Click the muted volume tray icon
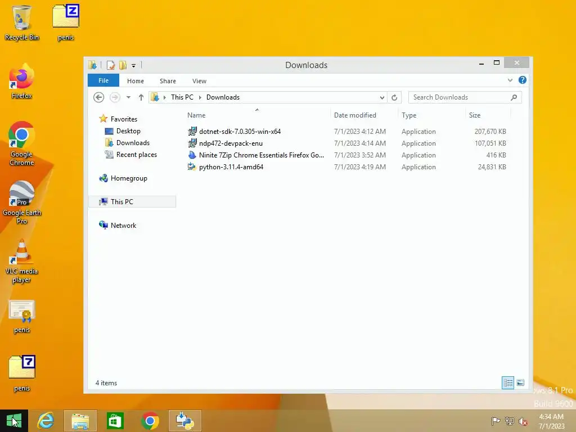 (x=523, y=421)
